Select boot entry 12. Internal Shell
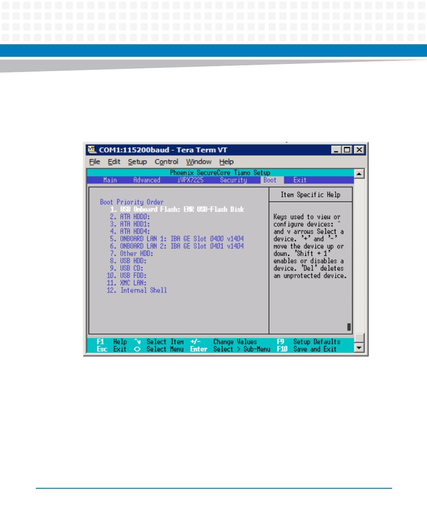The image size is (427, 512). tap(137, 290)
